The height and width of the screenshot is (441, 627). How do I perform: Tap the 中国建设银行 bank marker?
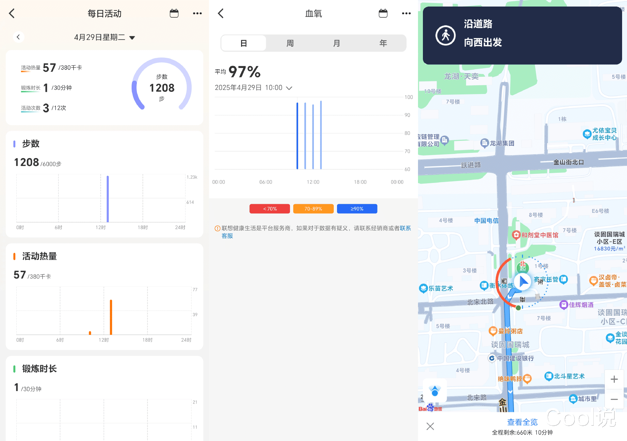(492, 358)
